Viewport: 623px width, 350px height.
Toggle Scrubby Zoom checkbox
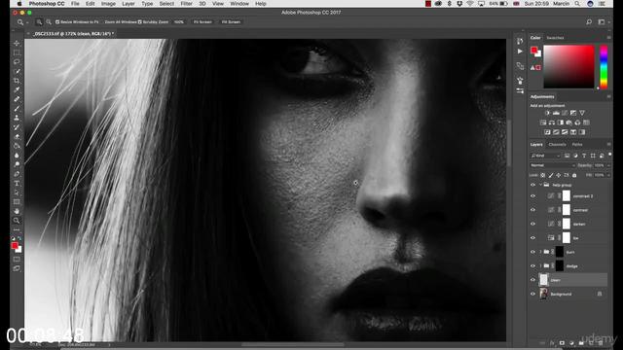click(x=140, y=22)
